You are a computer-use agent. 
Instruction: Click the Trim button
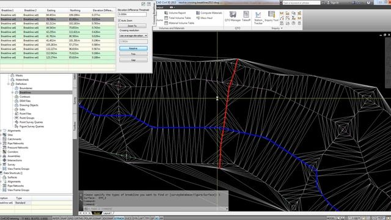click(x=133, y=54)
